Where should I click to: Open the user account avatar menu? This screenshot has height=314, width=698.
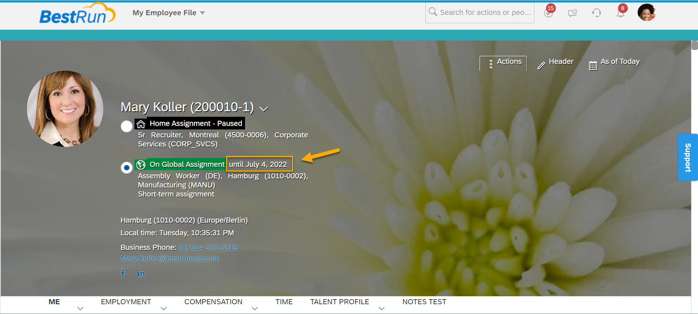tap(646, 13)
